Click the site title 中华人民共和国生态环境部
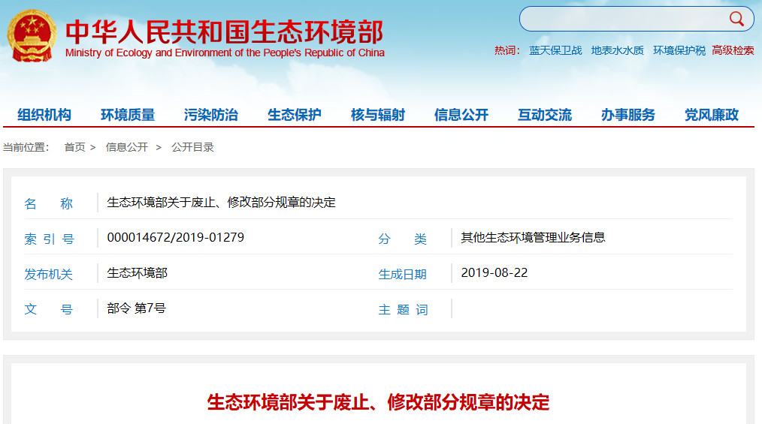Screen dimensions: 762x424 225,32
